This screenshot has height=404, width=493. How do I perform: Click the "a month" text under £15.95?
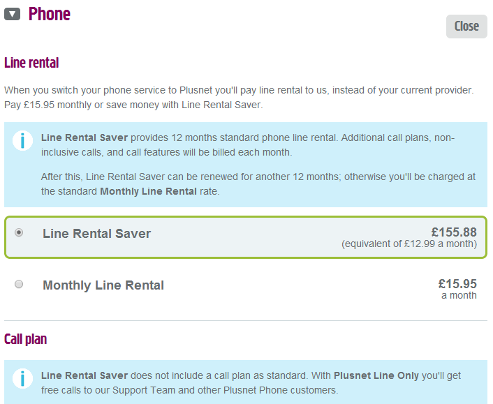point(459,295)
